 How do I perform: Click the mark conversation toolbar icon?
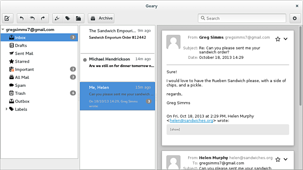(58, 18)
